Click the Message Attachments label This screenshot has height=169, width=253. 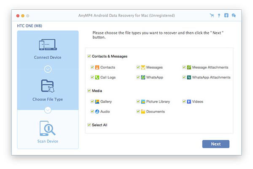click(210, 67)
